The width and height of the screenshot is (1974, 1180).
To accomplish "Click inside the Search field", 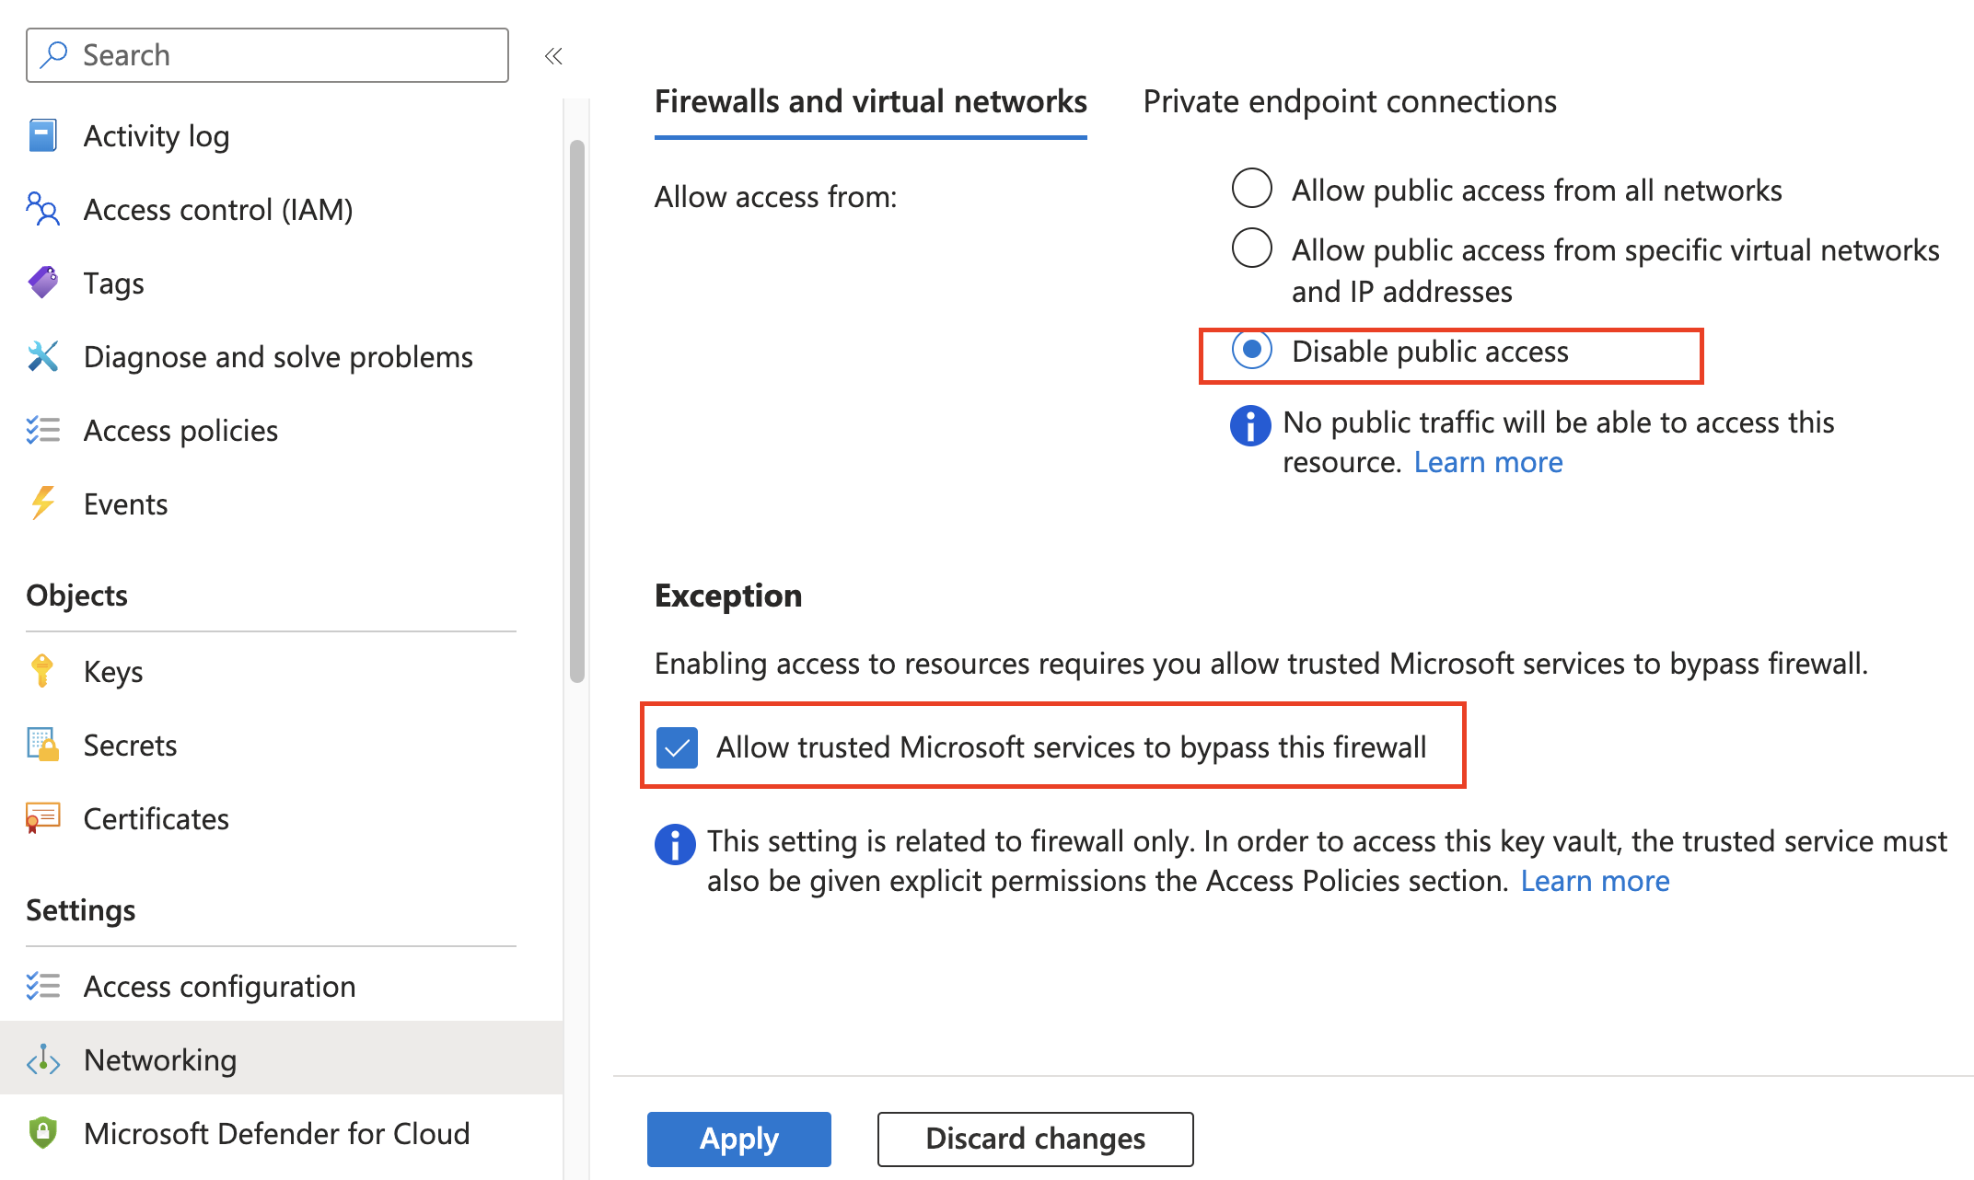I will coord(267,54).
